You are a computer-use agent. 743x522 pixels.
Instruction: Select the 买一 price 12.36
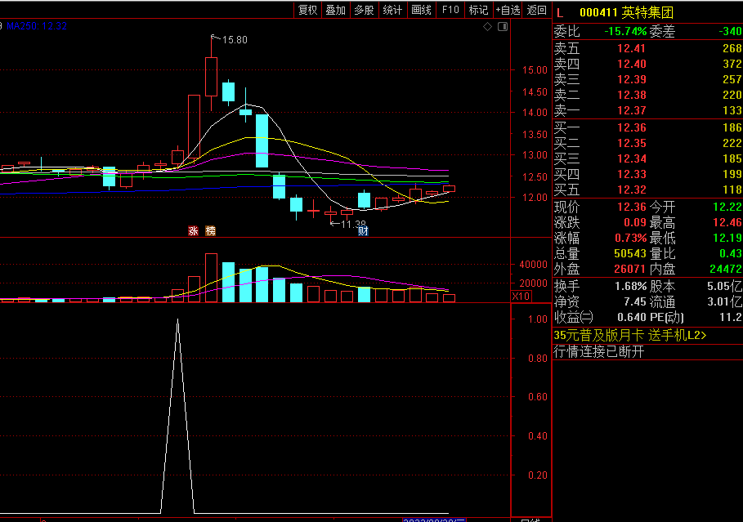pos(631,128)
